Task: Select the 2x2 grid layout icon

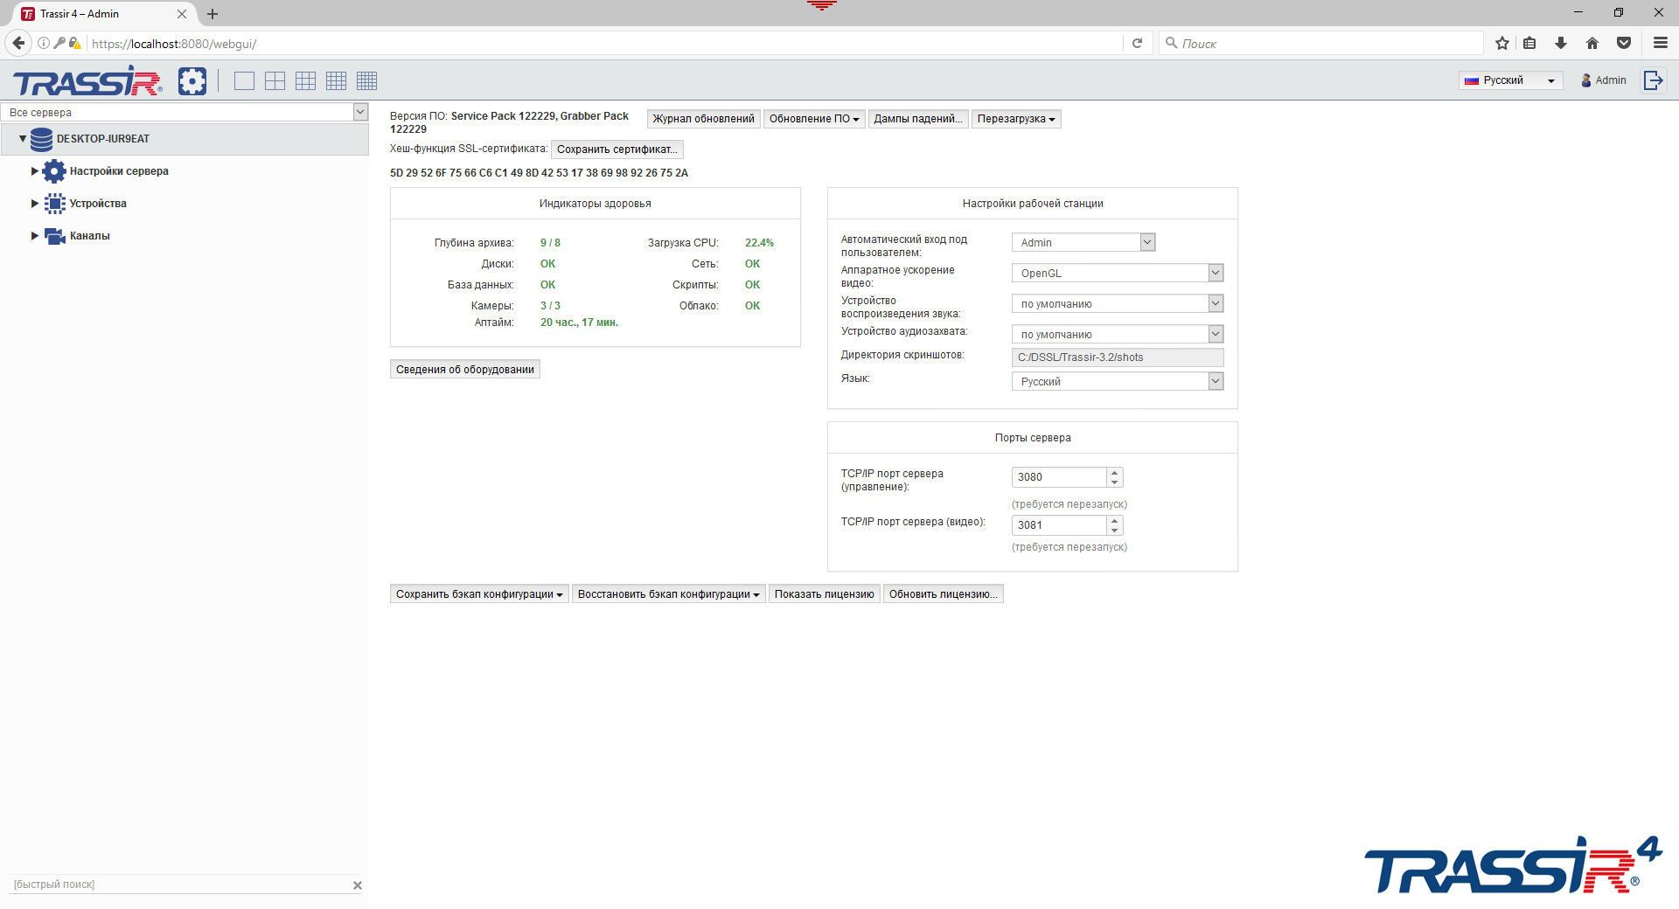Action: [275, 80]
